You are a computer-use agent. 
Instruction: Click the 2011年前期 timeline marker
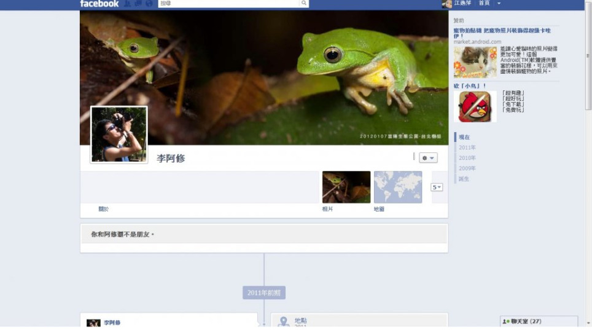(264, 293)
